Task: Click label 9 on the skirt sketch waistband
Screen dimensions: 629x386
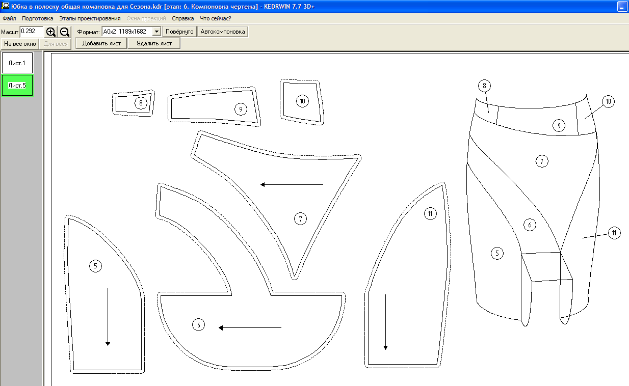Action: coord(559,125)
